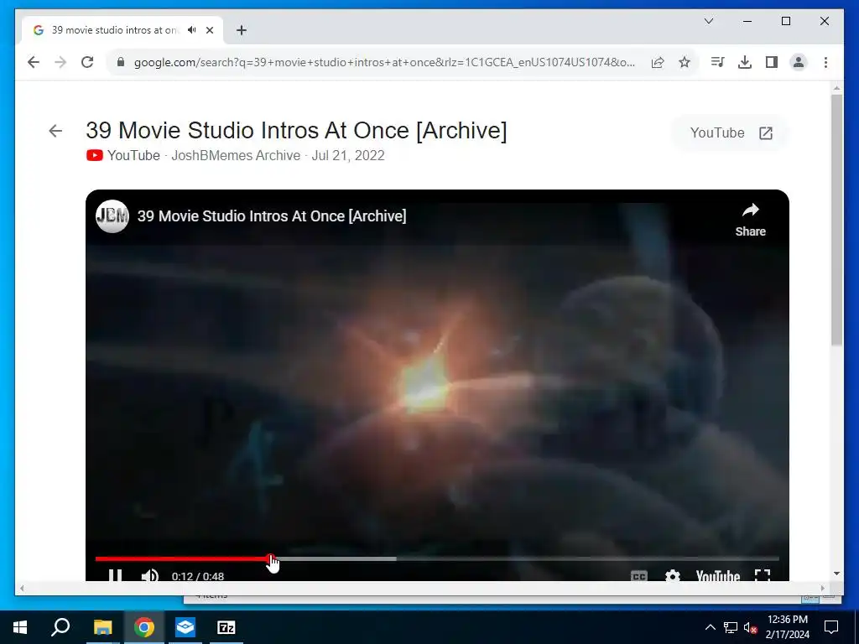View site info via the lock icon
This screenshot has width=859, height=644.
[121, 62]
